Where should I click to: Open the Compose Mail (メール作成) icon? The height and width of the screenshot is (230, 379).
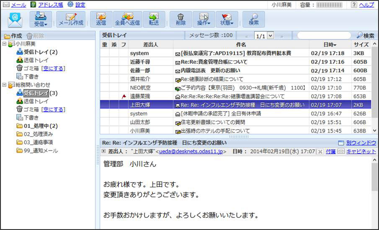71,19
